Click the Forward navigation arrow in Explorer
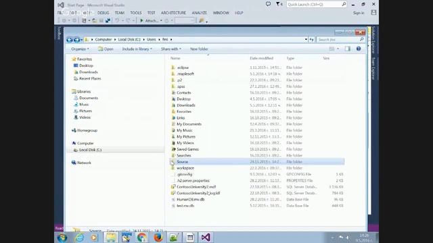 [x=76, y=40]
